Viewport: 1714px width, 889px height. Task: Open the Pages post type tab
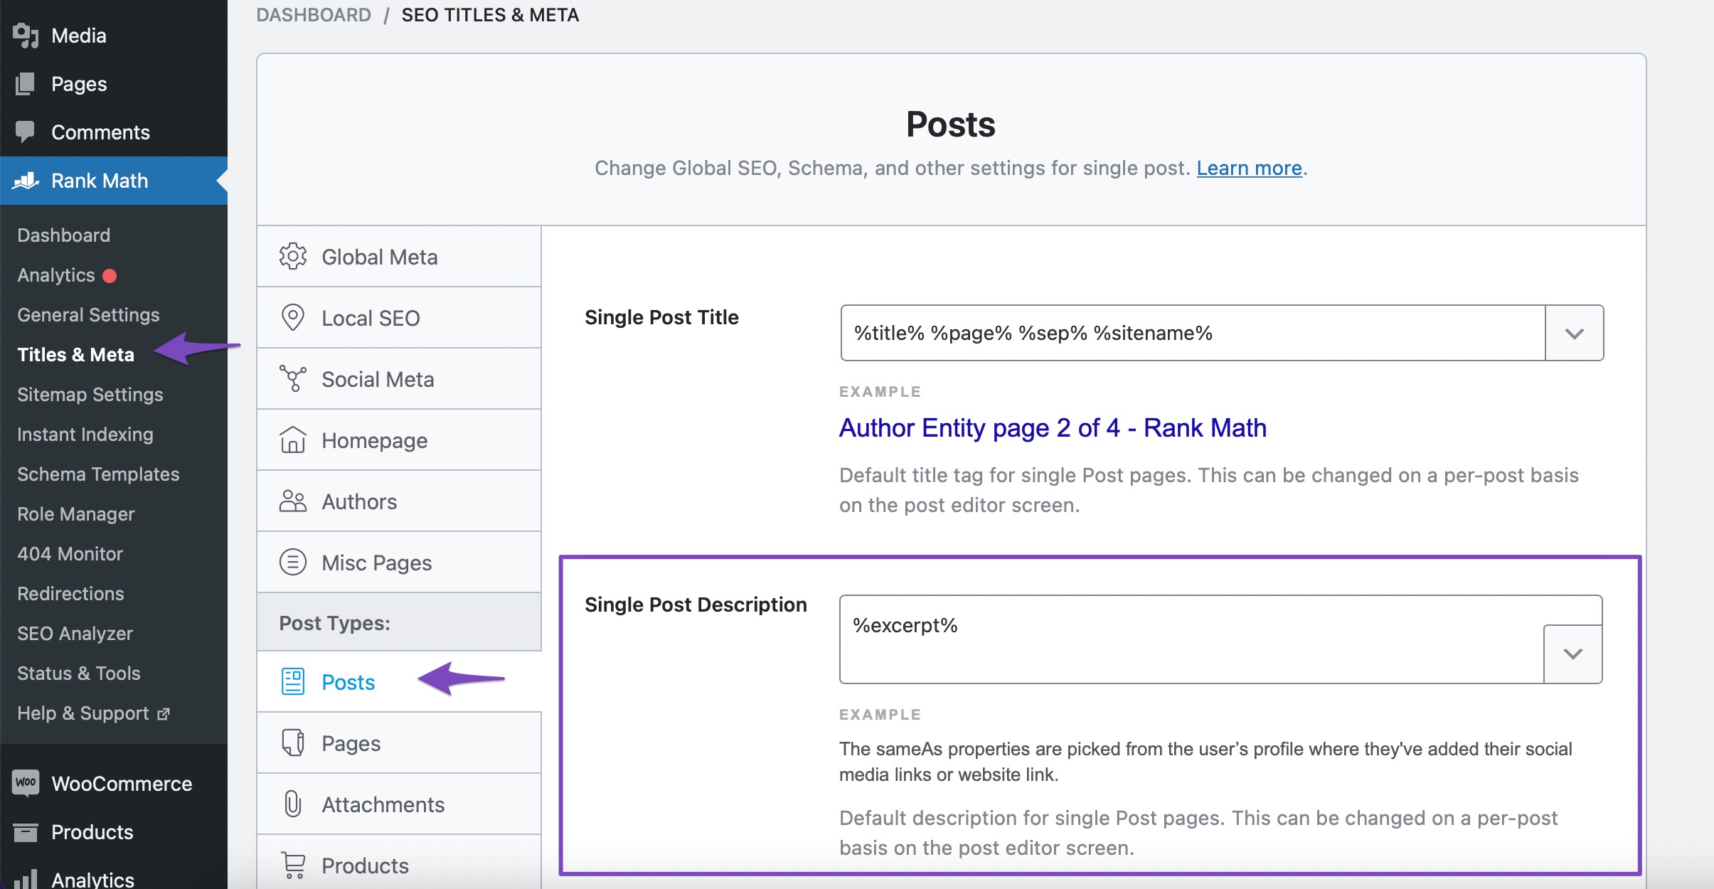pyautogui.click(x=399, y=742)
